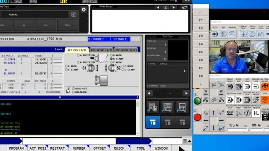
Task: Click the jog up arrow button
Action: click(x=214, y=113)
